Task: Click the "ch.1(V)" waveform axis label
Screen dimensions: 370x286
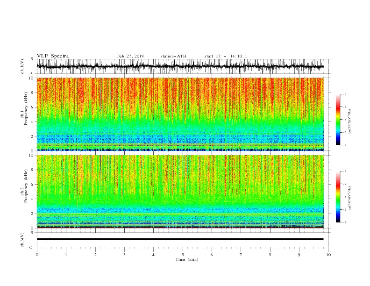Action: click(22, 66)
